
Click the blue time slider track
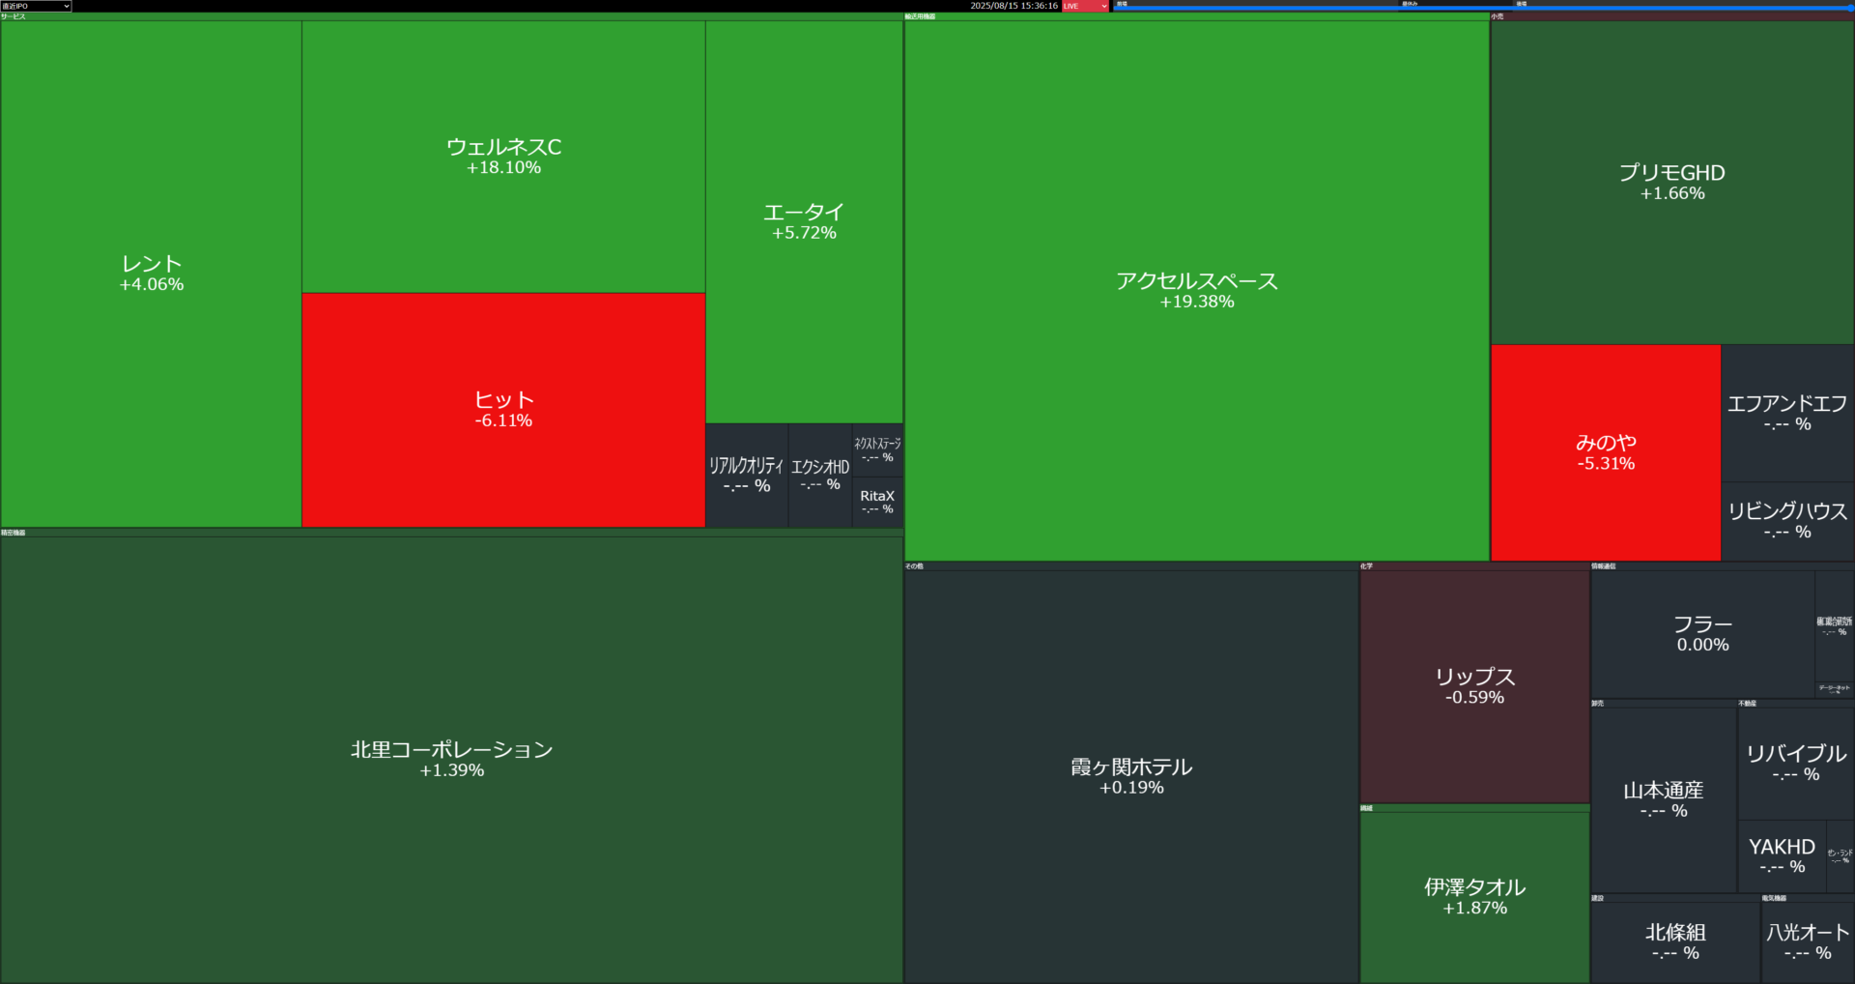(x=1482, y=9)
